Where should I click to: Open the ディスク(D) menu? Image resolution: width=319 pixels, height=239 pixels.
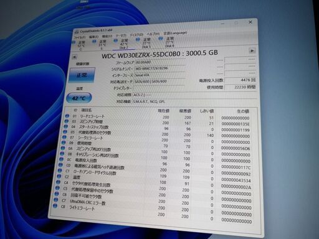pyautogui.click(x=136, y=35)
